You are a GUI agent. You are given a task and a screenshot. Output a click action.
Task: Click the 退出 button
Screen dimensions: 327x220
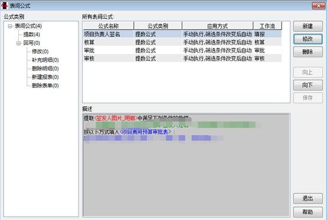pos(308,199)
